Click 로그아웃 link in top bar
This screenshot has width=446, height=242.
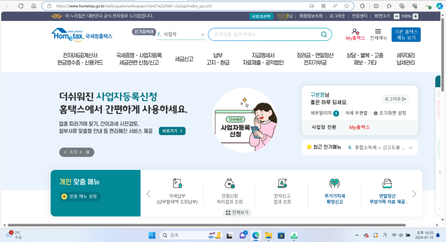click(x=337, y=16)
